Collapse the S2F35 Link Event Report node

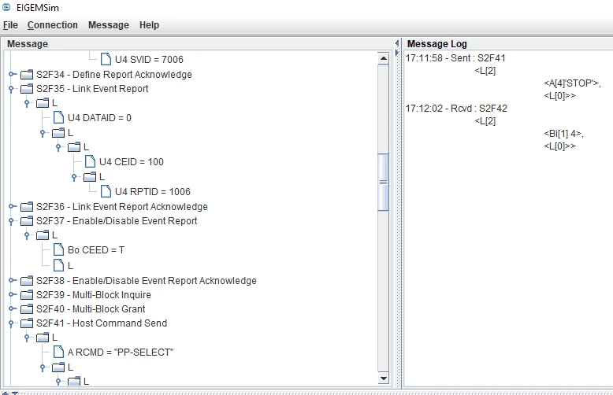click(x=12, y=89)
